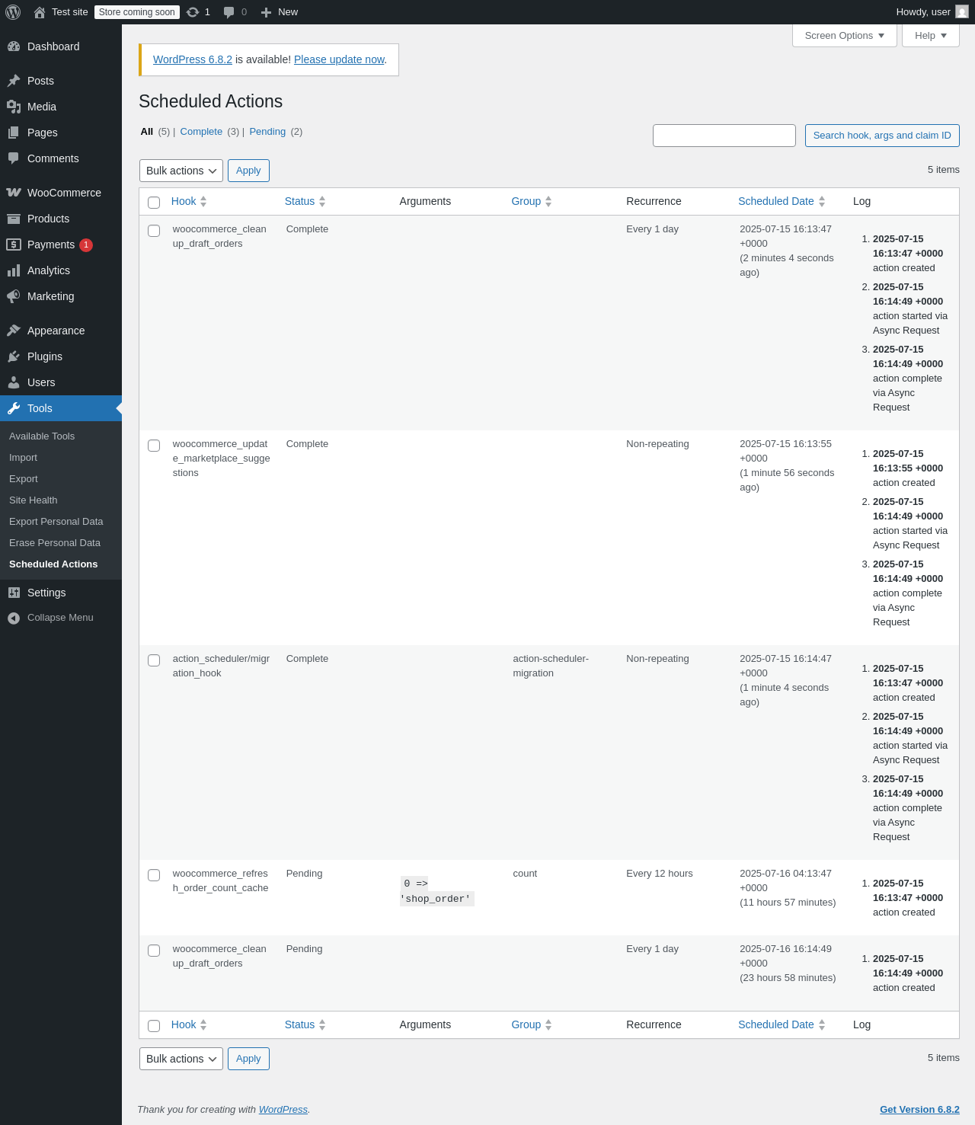Focus the scheduled actions search field
The image size is (975, 1125).
tap(724, 136)
